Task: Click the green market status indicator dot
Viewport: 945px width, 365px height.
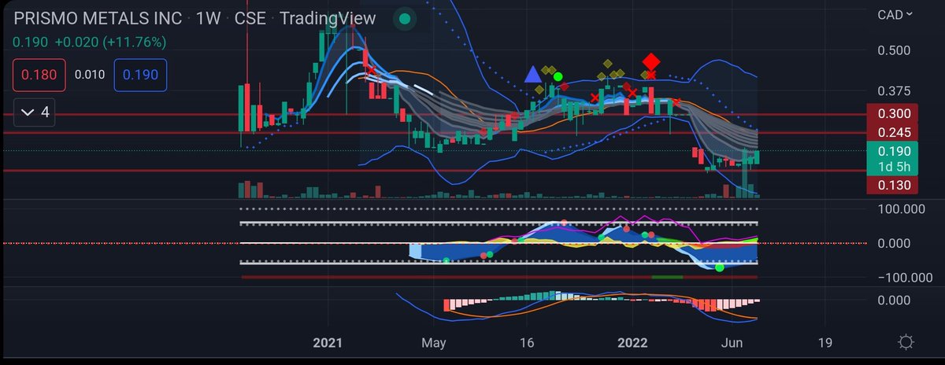Action: [x=404, y=19]
